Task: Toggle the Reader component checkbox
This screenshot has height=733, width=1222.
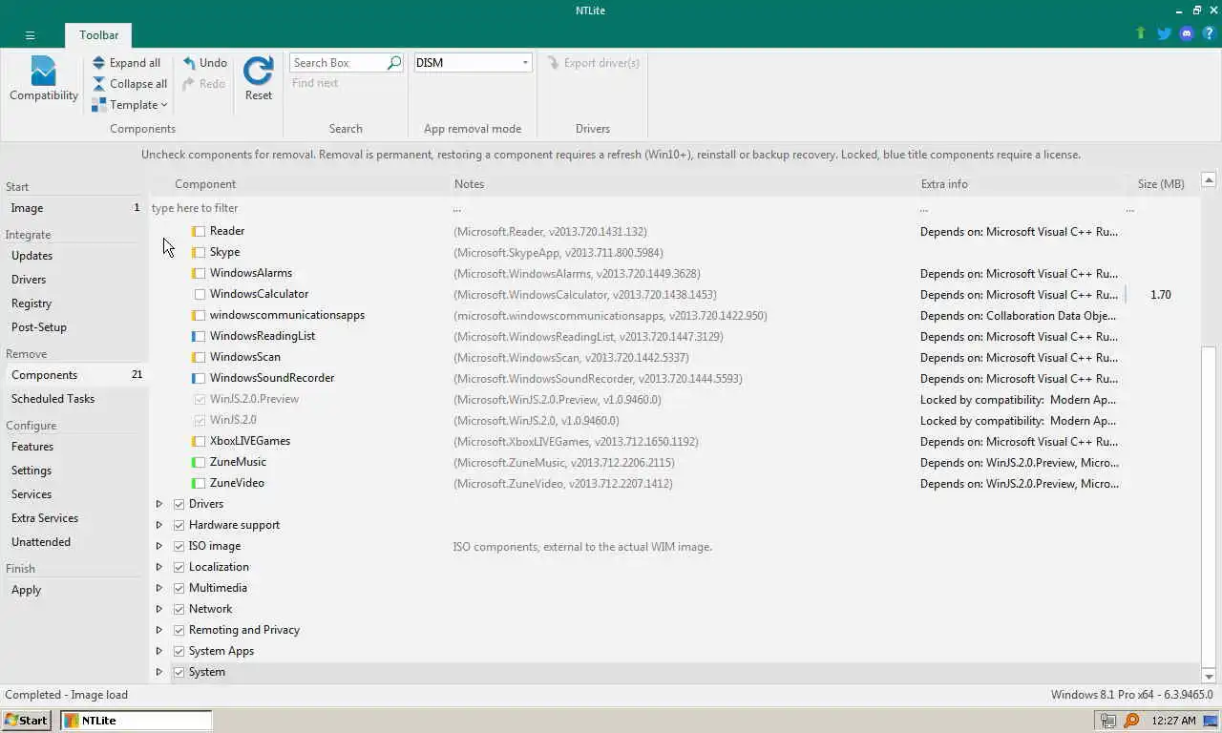Action: [199, 231]
